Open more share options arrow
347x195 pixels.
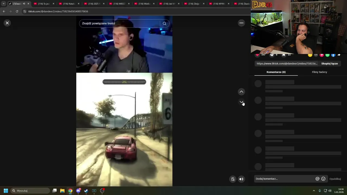[x=339, y=55]
